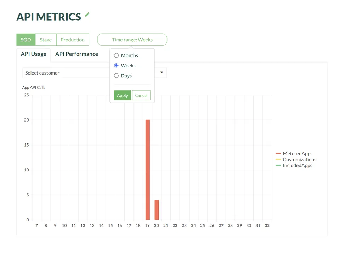Viewport: 345px width, 254px height.
Task: Choose the SOD environment
Action: coord(26,40)
